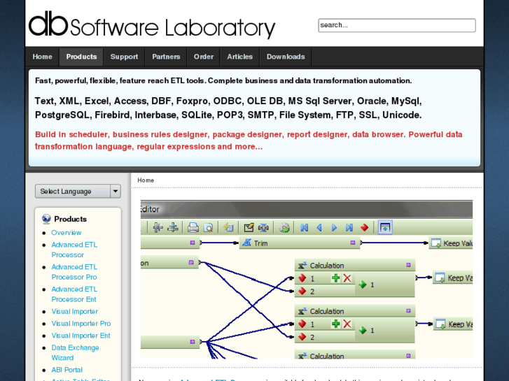Screen dimensions: 509x381
Task: Open the Select Language dropdown
Action: click(78, 192)
